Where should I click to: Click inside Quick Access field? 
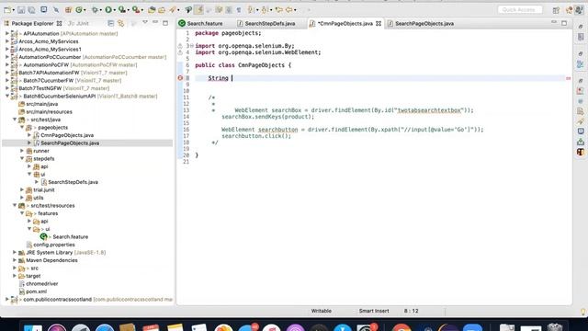coord(520,10)
